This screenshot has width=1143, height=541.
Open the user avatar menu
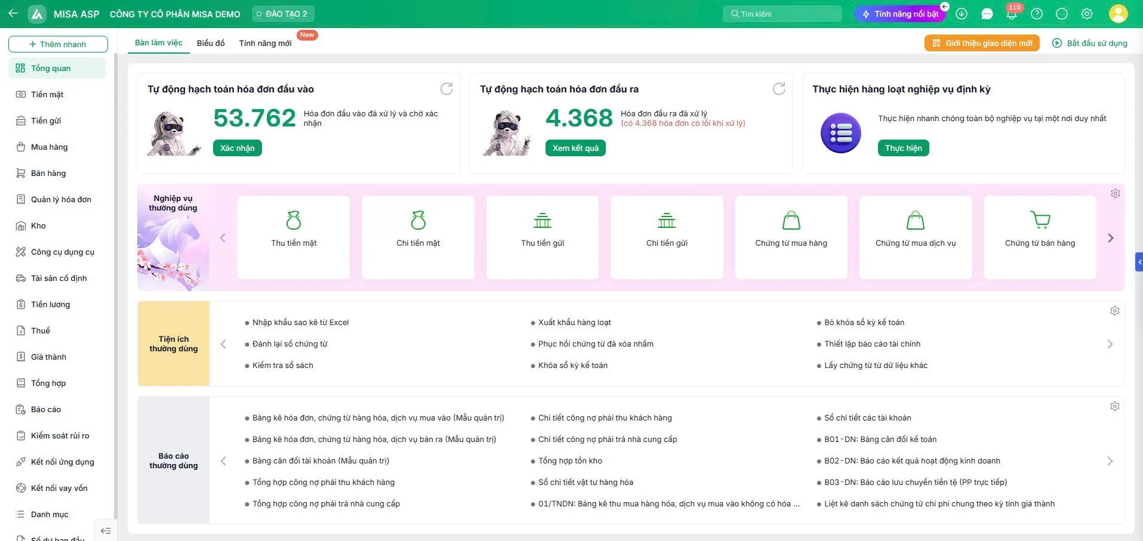click(x=1118, y=14)
